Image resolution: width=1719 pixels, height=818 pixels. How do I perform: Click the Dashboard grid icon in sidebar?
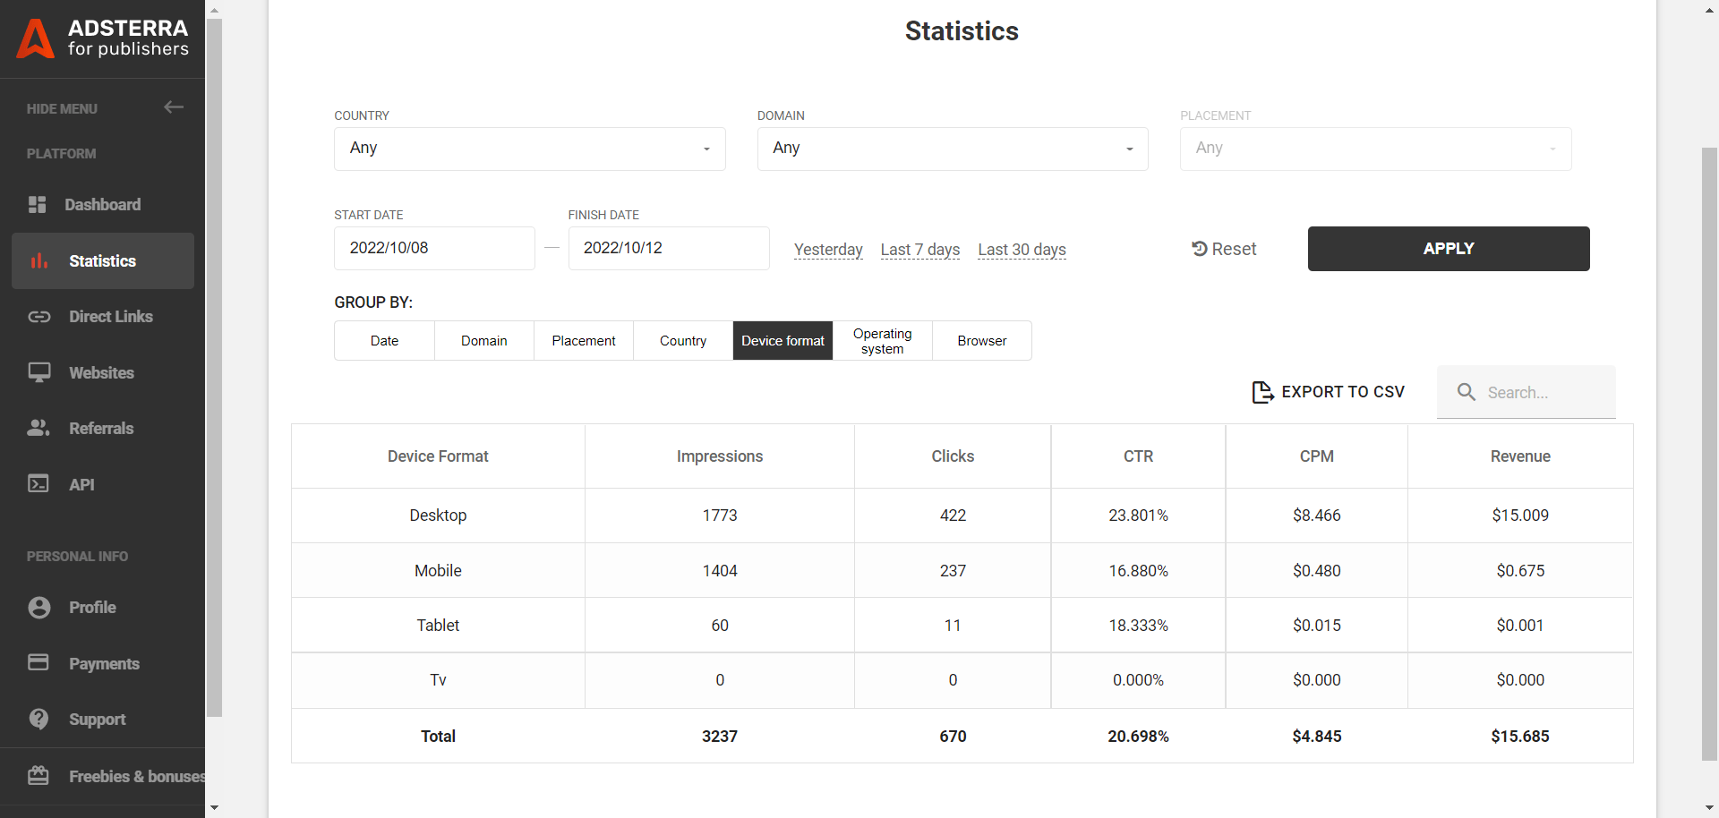pyautogui.click(x=38, y=205)
